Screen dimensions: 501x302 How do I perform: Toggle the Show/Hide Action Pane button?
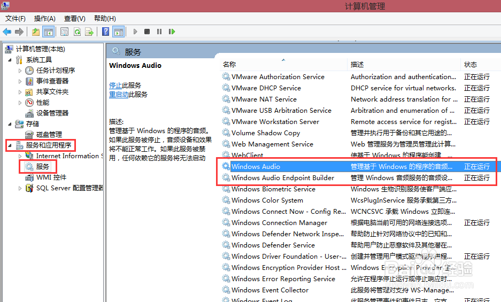[118, 32]
